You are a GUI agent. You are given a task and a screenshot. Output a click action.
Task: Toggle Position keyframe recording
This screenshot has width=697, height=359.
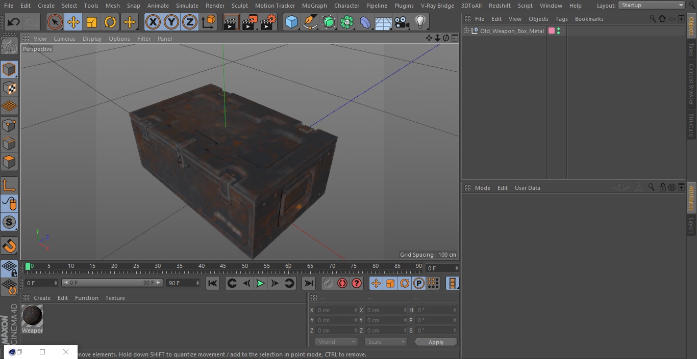tap(376, 283)
